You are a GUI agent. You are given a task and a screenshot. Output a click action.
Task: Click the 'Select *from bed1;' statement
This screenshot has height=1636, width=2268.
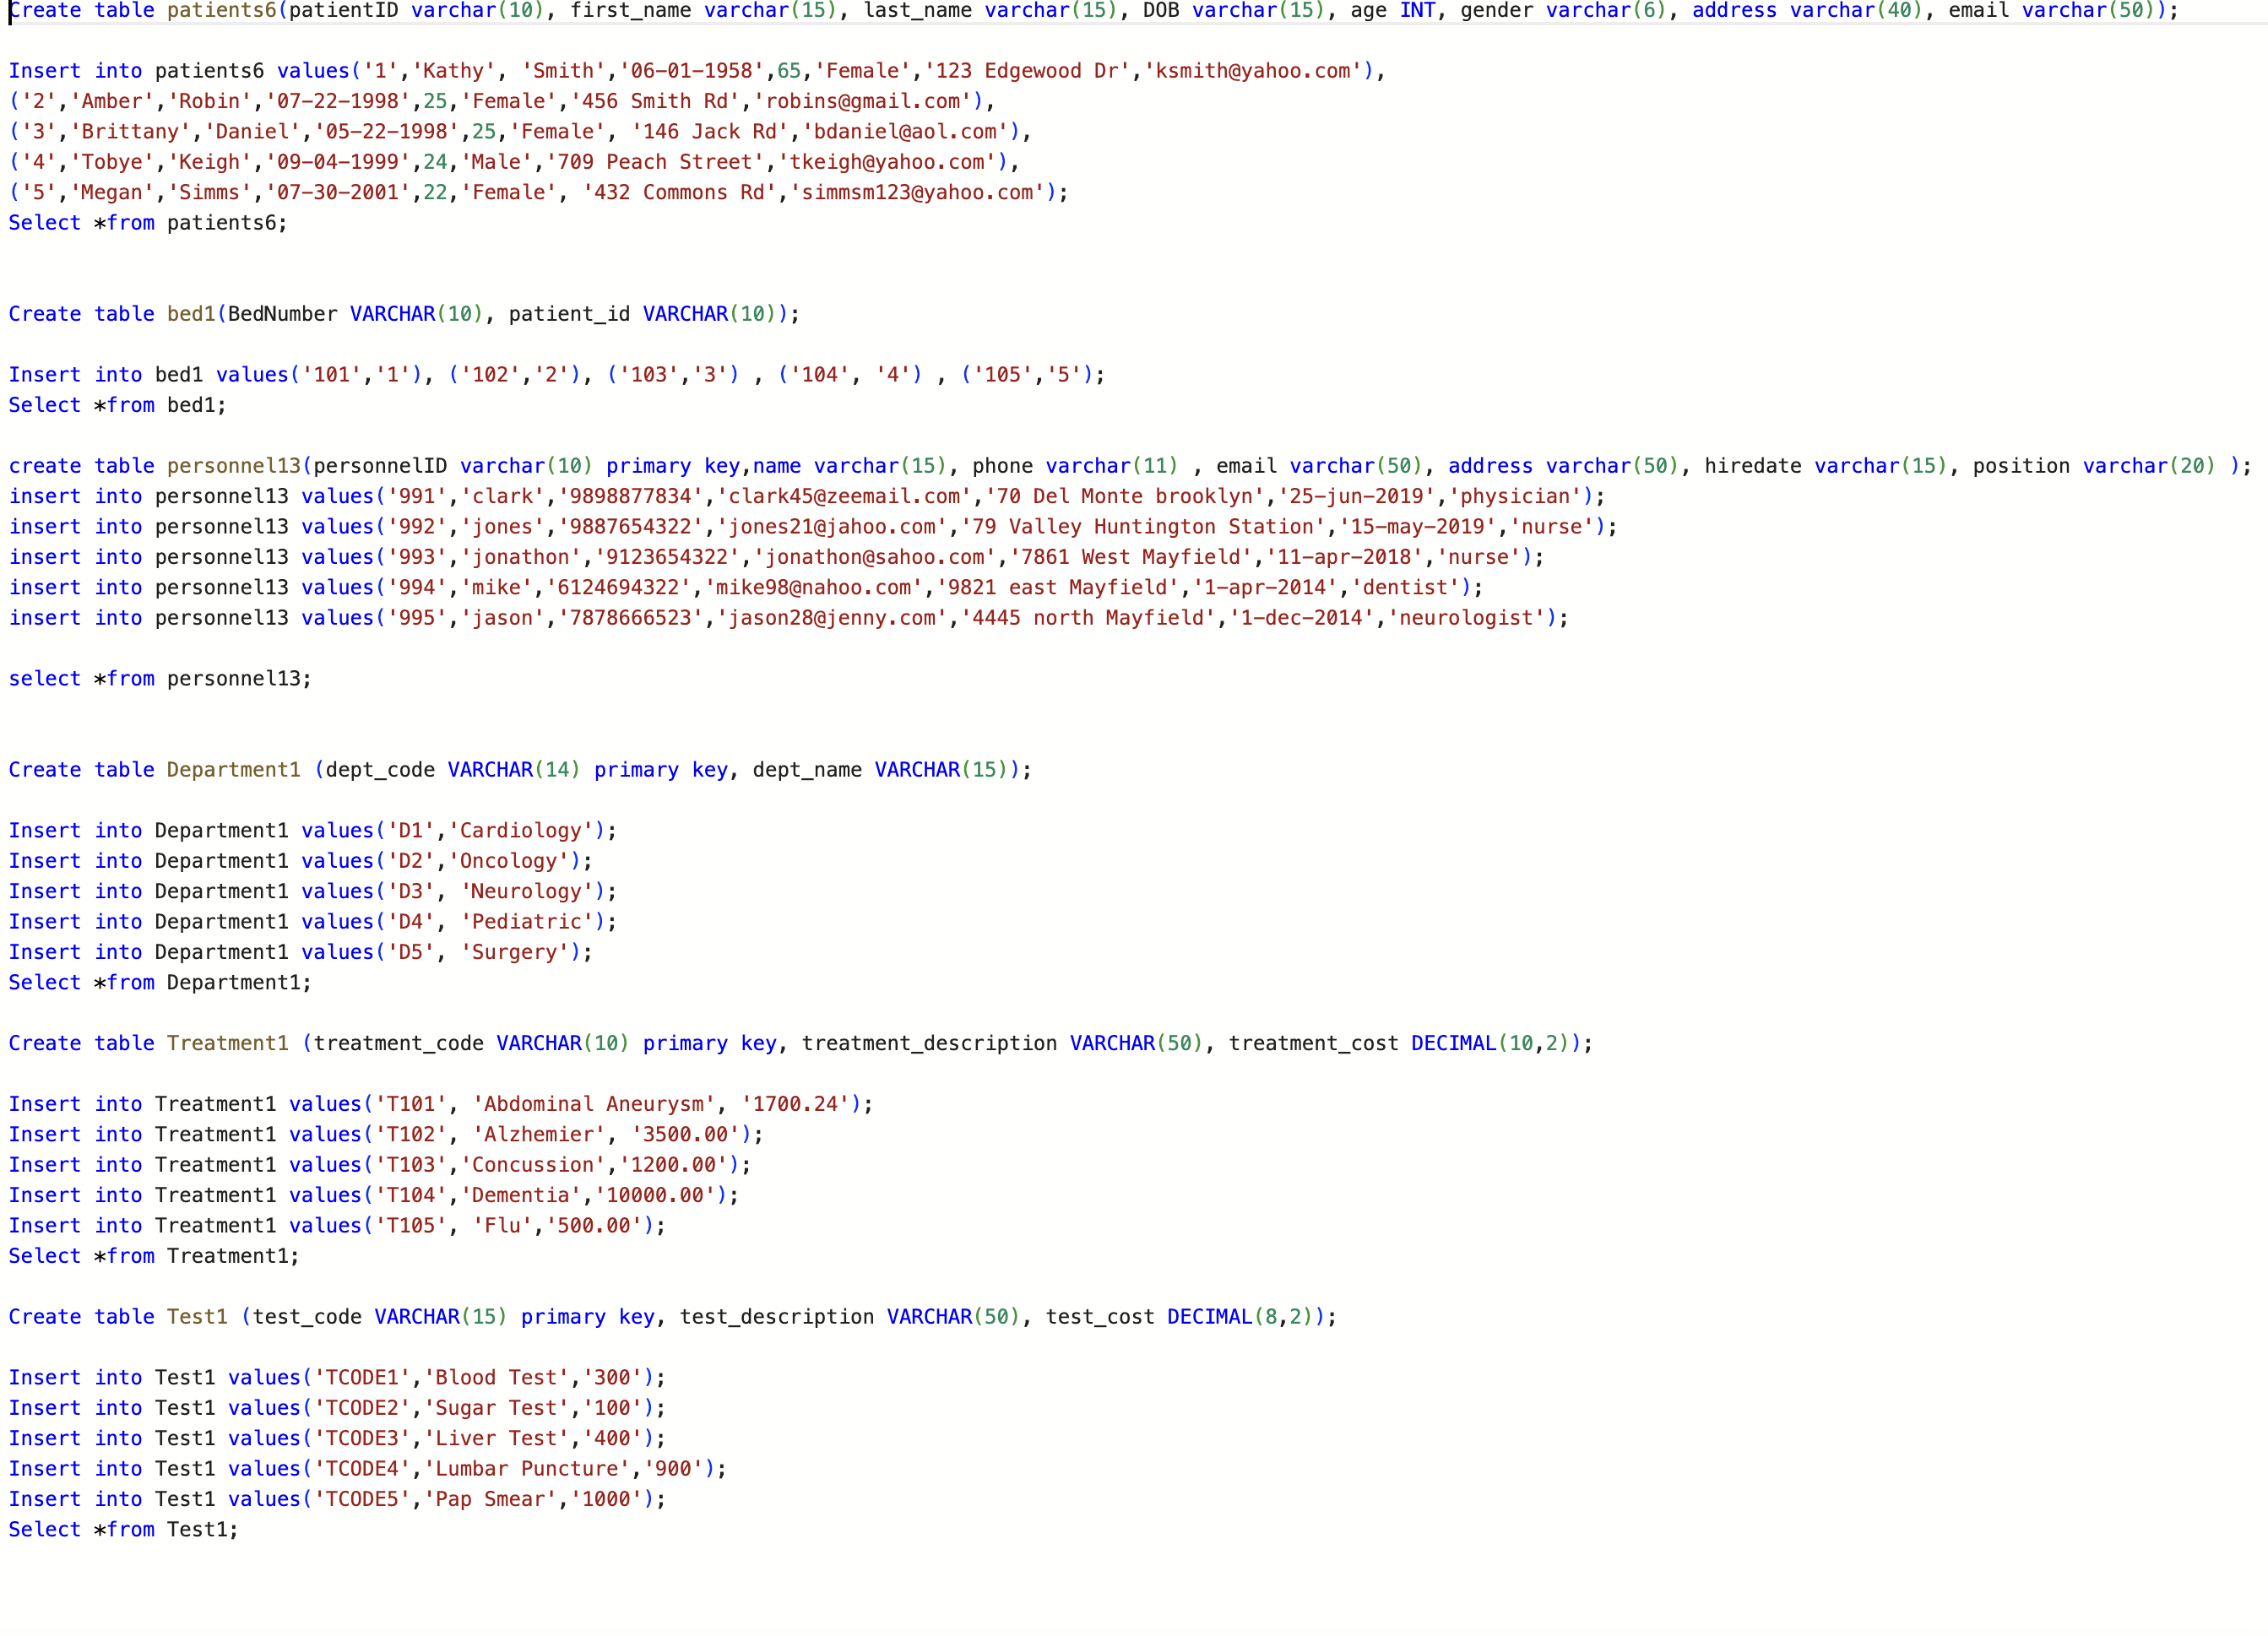pos(117,405)
